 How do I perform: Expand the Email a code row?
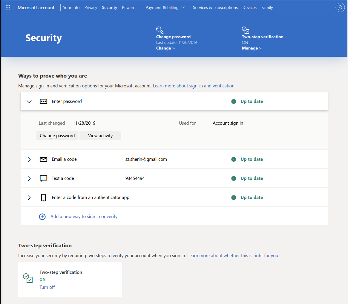click(29, 159)
